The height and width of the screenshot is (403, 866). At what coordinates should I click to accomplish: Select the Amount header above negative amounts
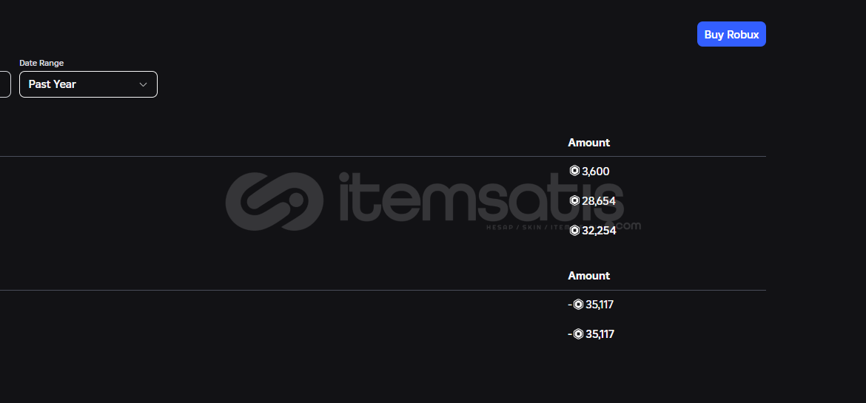click(x=588, y=276)
